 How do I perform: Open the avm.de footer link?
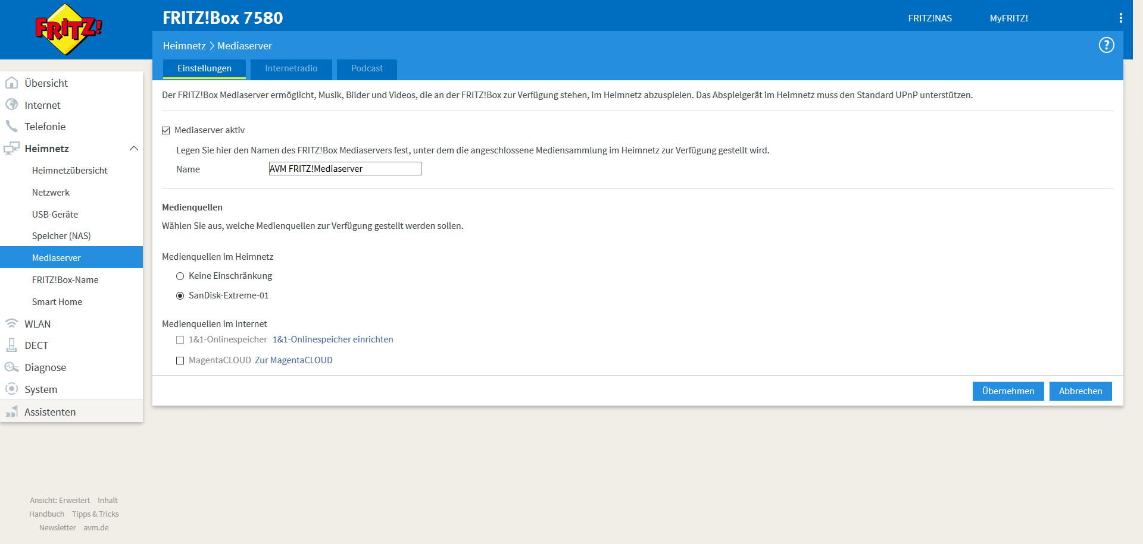point(96,527)
